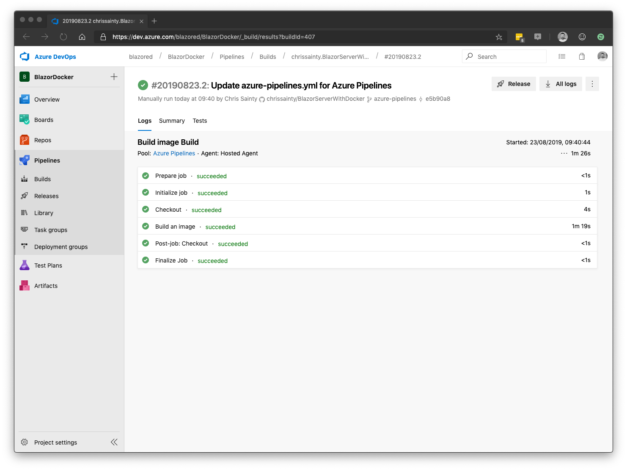The height and width of the screenshot is (470, 627).
Task: Switch to the Tests tab
Action: click(200, 121)
